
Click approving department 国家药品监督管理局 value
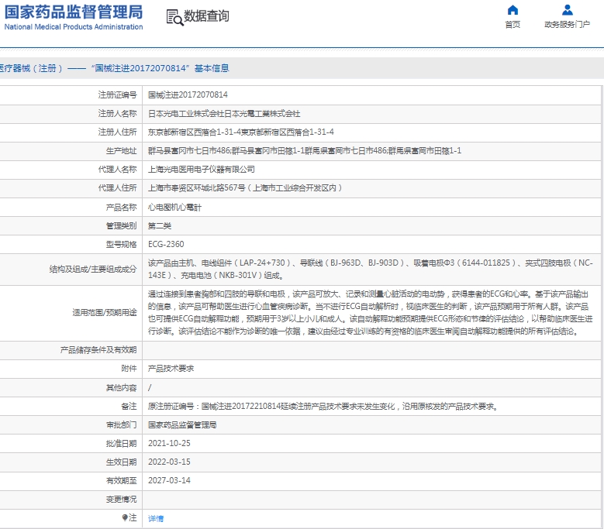pos(182,424)
